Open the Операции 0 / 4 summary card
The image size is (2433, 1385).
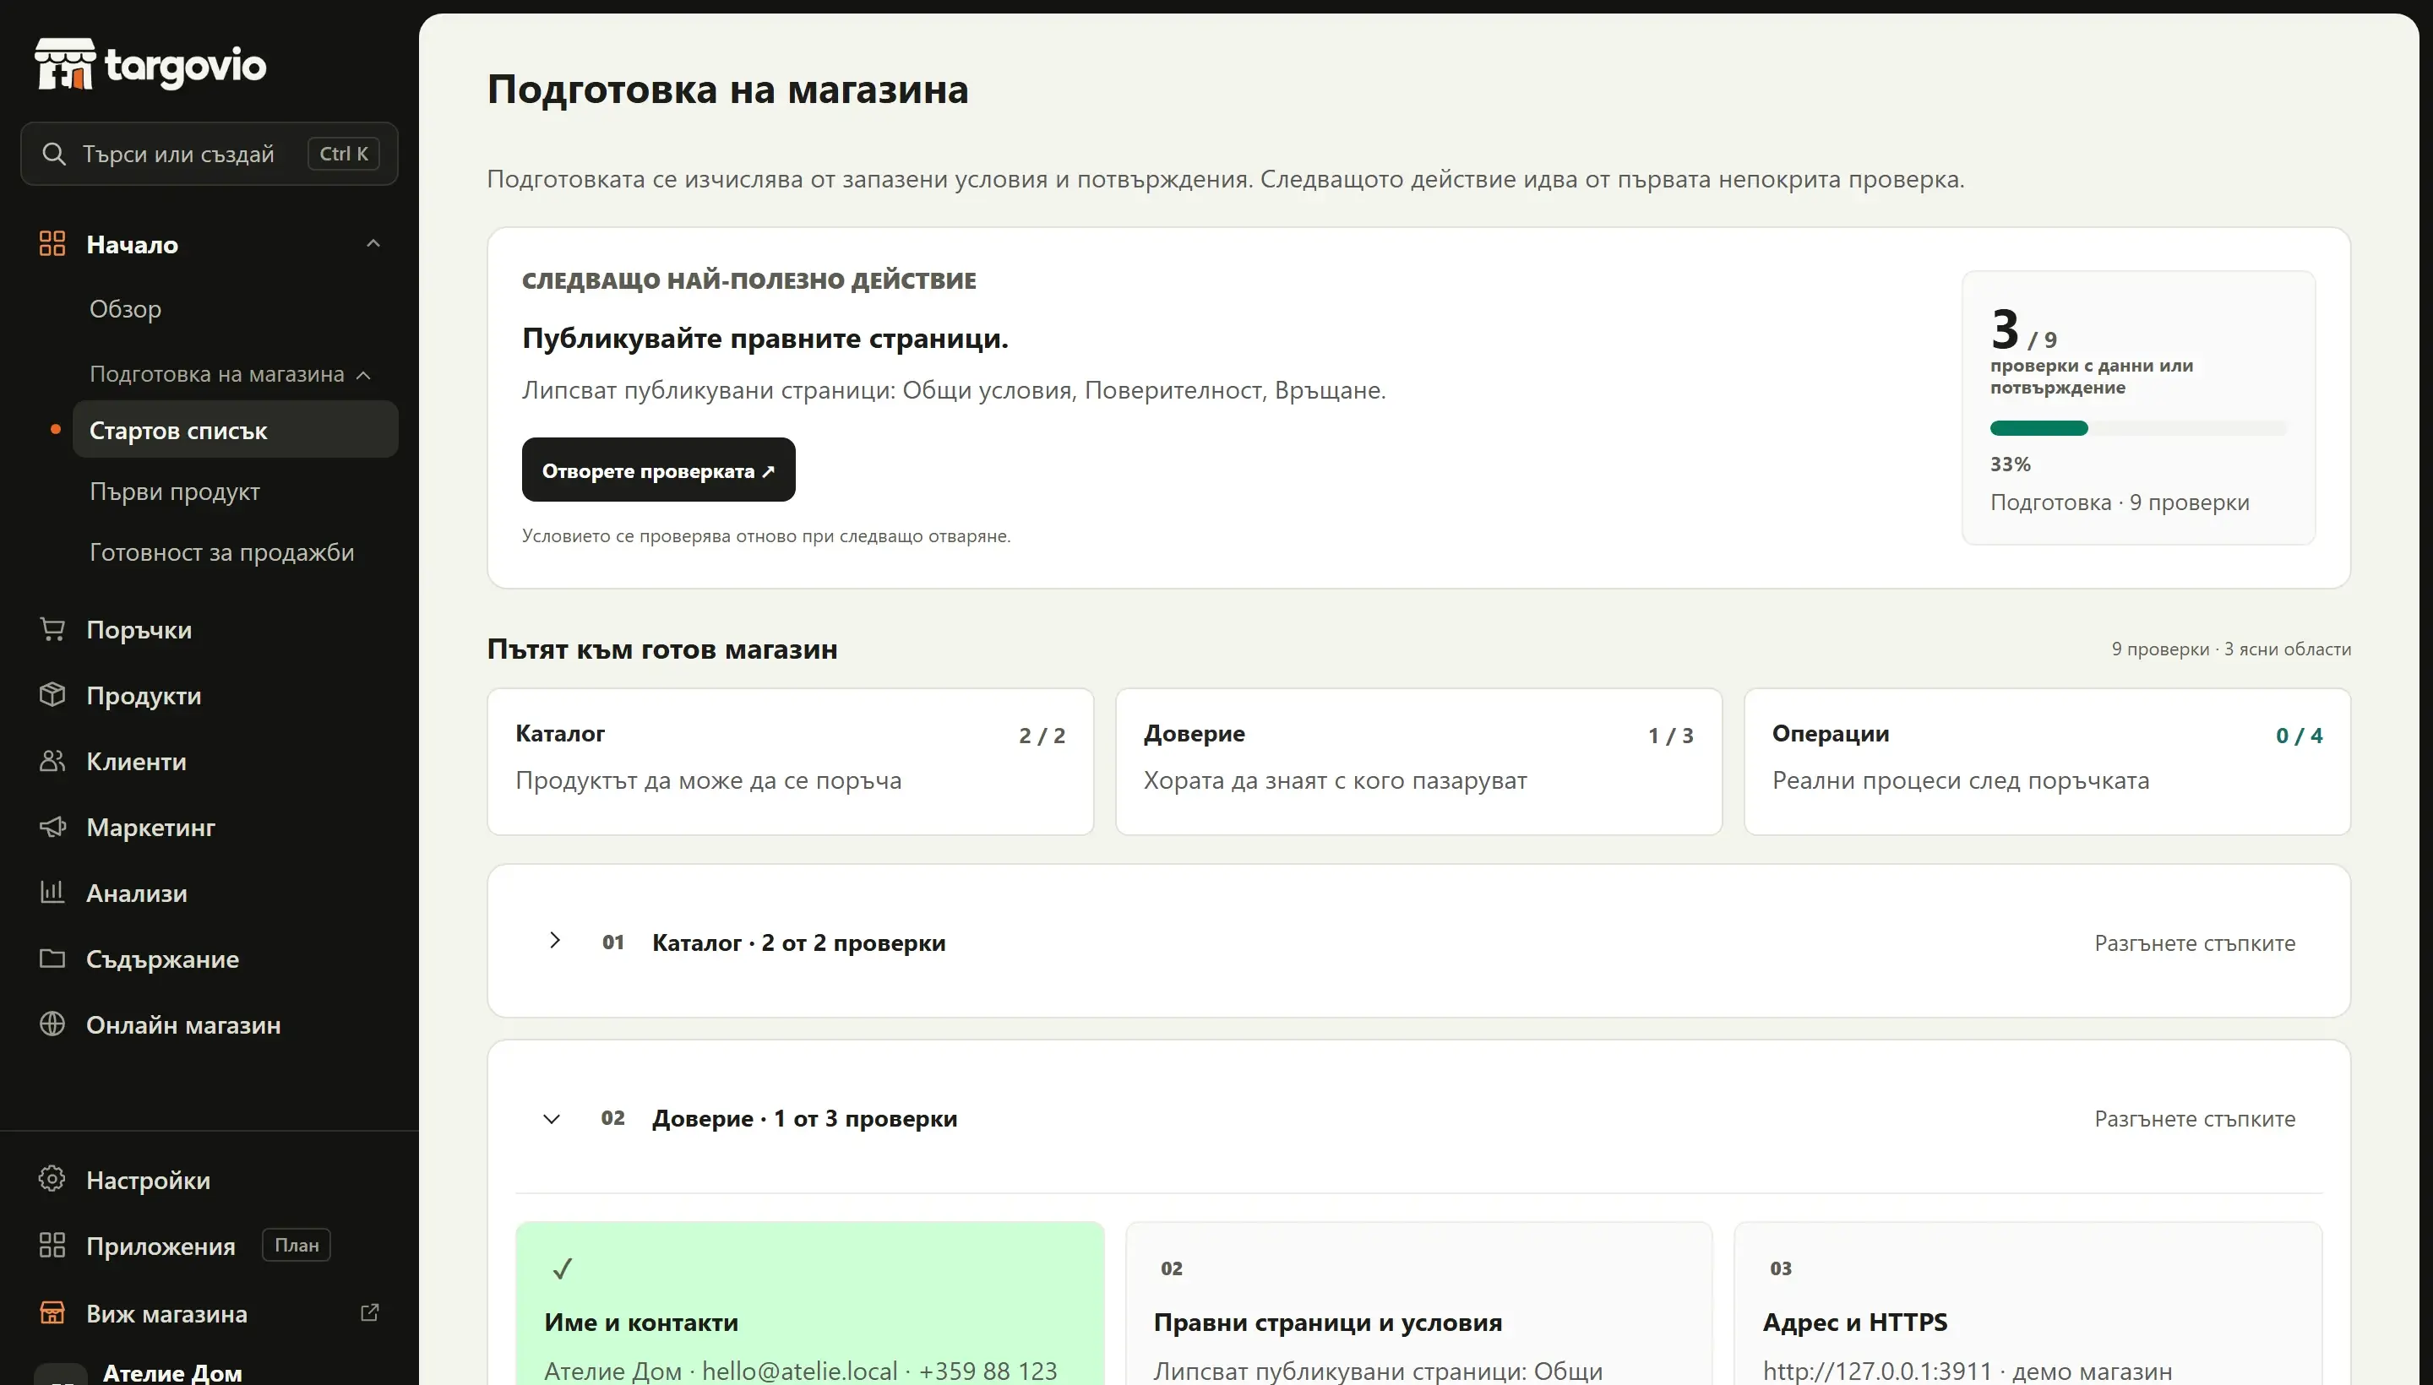(2047, 762)
